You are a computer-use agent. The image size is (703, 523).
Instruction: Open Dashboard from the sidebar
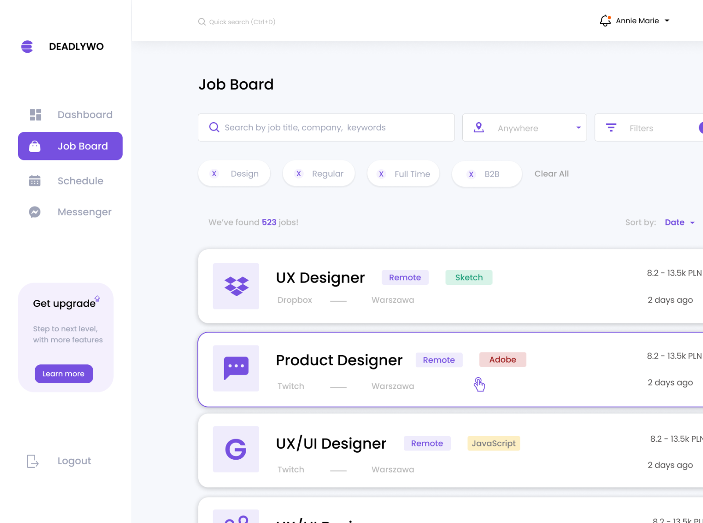85,114
